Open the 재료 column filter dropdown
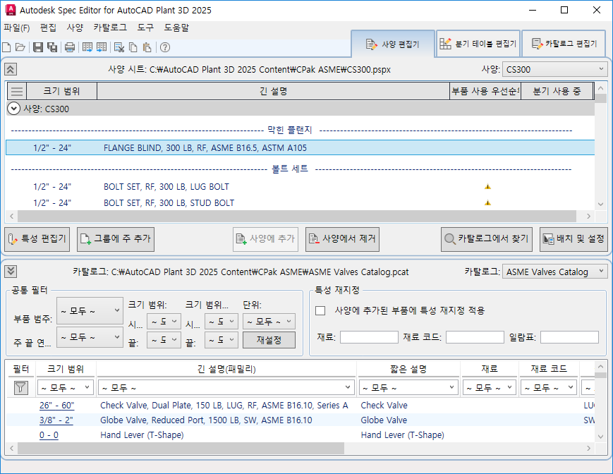Image resolution: width=613 pixels, height=474 pixels. point(489,388)
